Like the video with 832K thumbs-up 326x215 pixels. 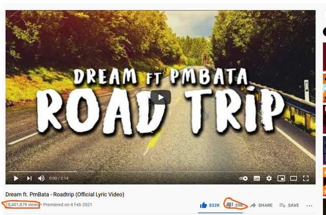tap(209, 205)
